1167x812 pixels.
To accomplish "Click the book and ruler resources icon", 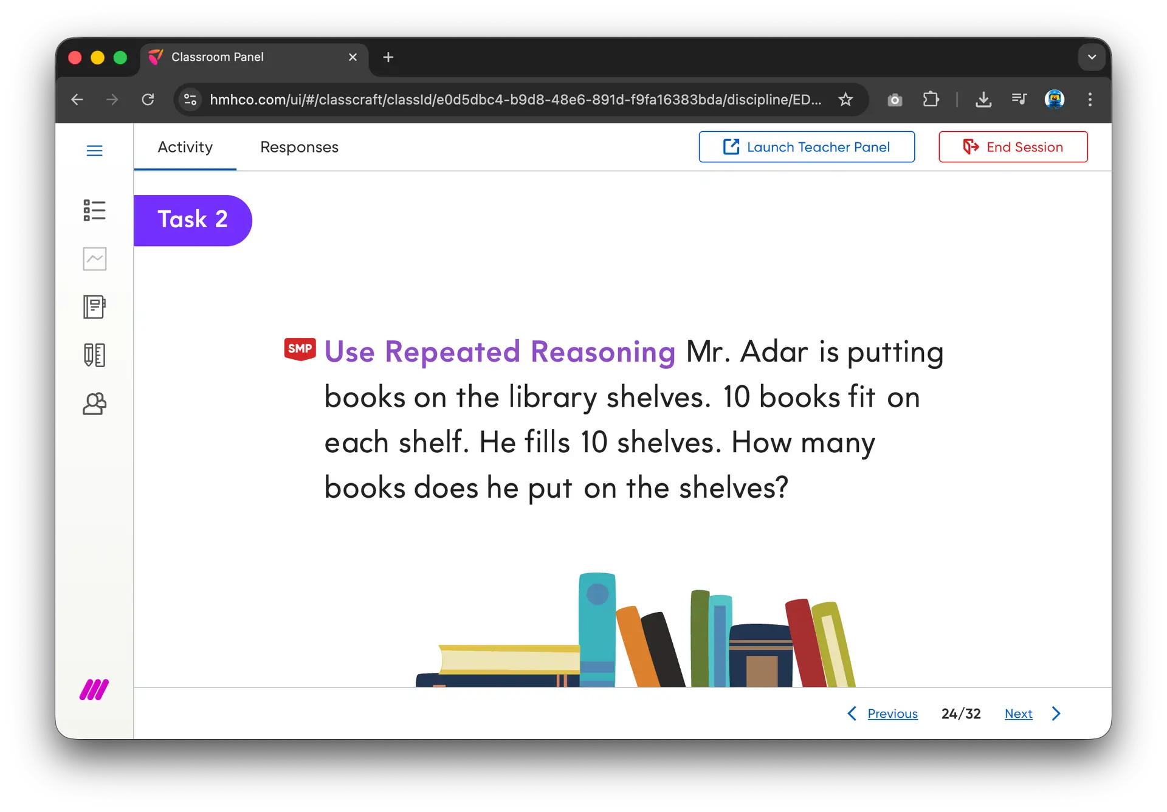I will tap(94, 355).
